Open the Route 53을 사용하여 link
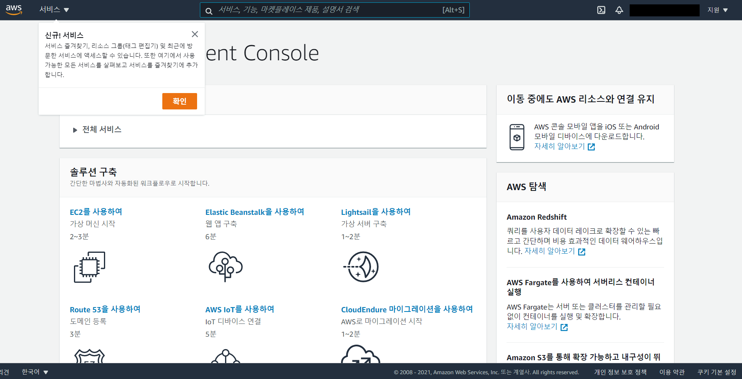Viewport: 742px width, 379px height. point(105,309)
